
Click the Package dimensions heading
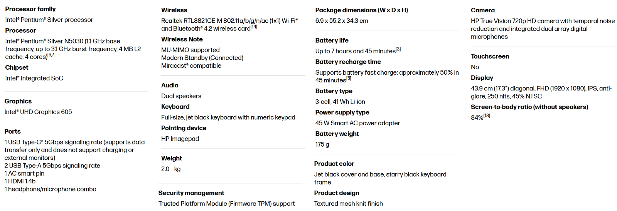coord(362,10)
